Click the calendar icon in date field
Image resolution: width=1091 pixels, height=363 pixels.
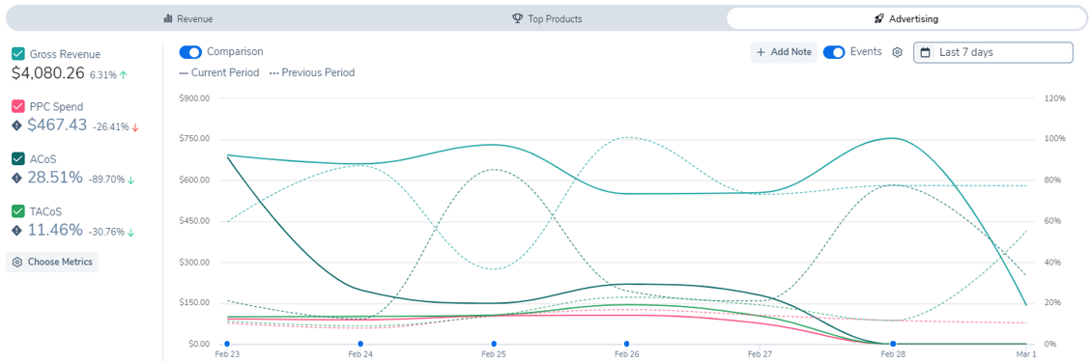point(926,52)
